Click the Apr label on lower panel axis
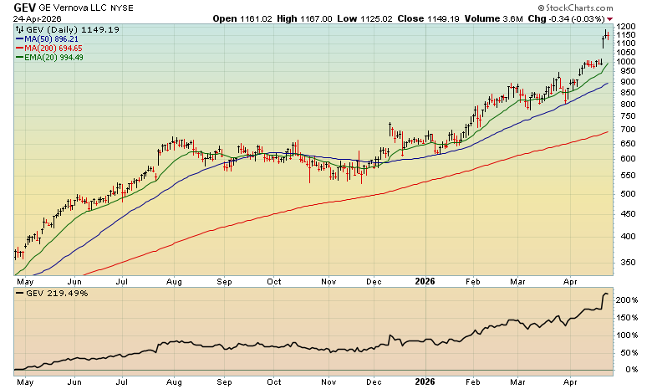This screenshot has height=389, width=652. 572,381
